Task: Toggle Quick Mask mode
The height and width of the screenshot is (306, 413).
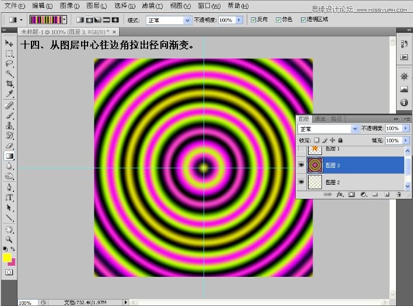Action: click(x=9, y=272)
